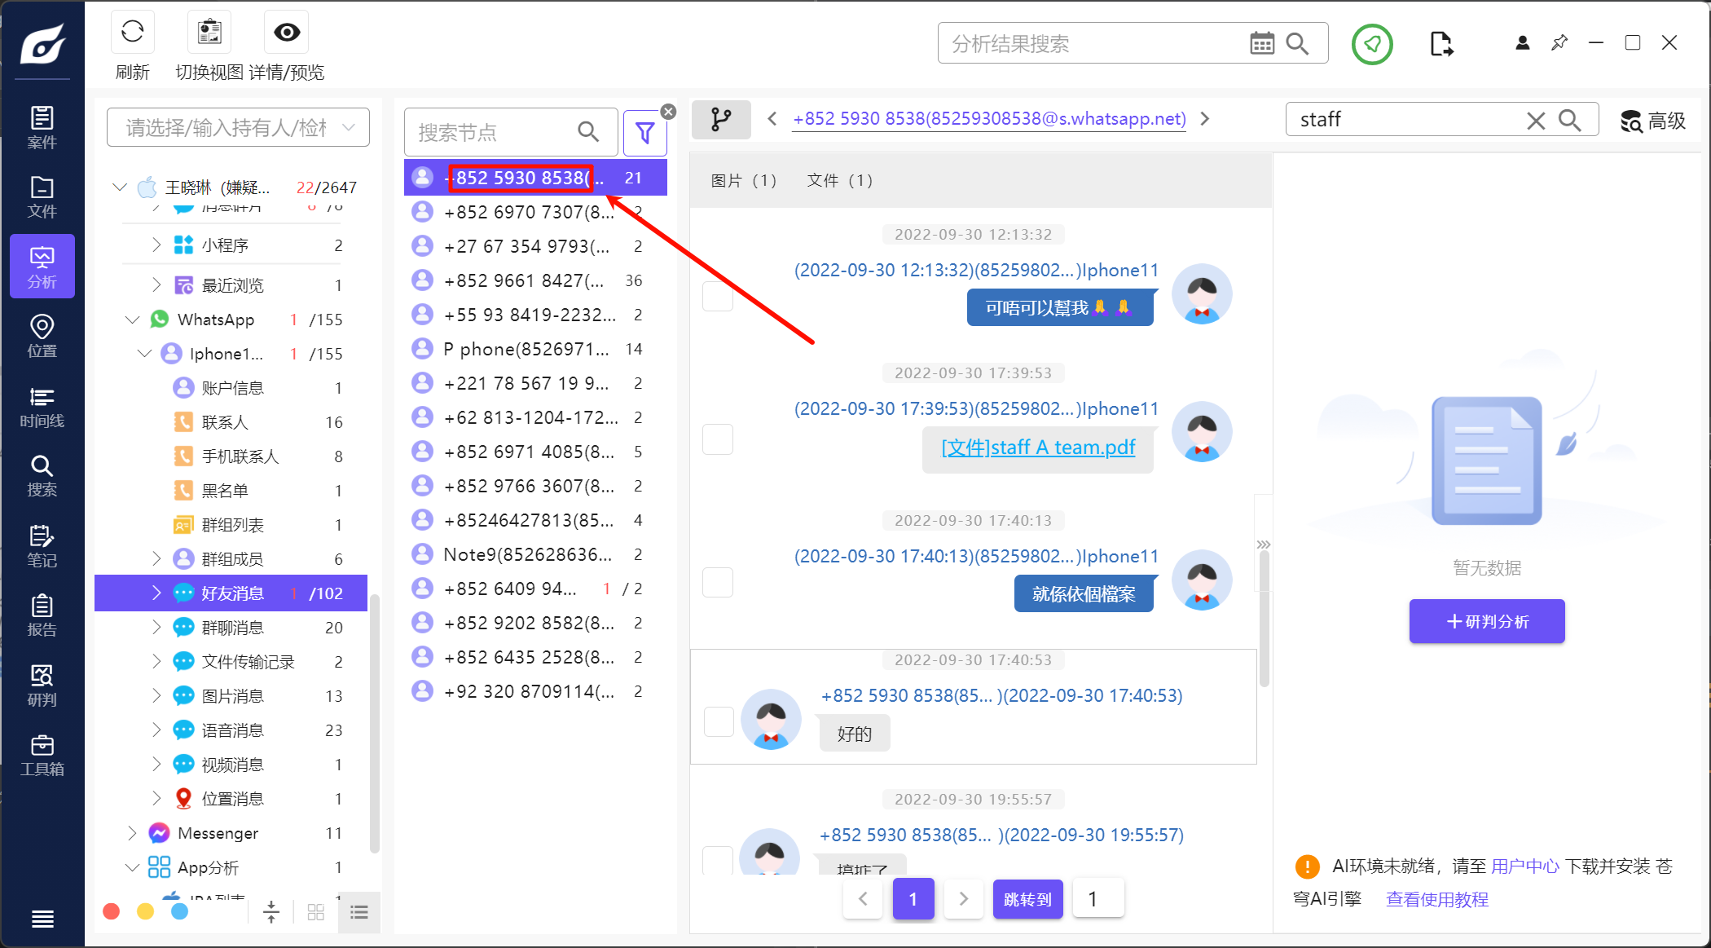Select checkbox for the 好的 message
This screenshot has width=1711, height=948.
pos(719,721)
